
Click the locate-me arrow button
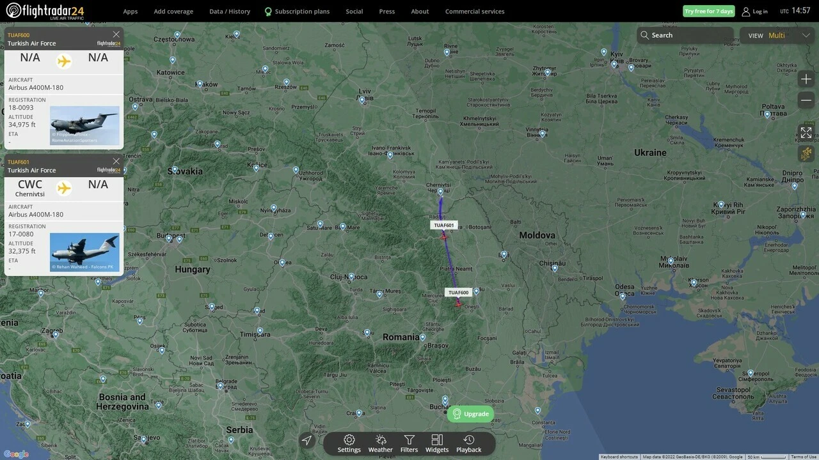click(x=307, y=441)
